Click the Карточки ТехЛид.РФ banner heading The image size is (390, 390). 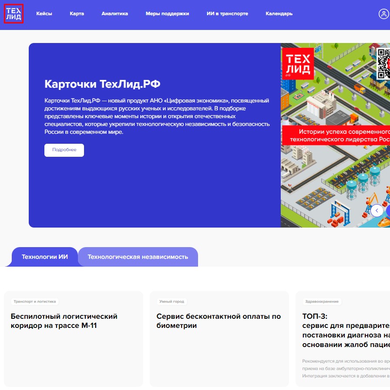point(102,84)
